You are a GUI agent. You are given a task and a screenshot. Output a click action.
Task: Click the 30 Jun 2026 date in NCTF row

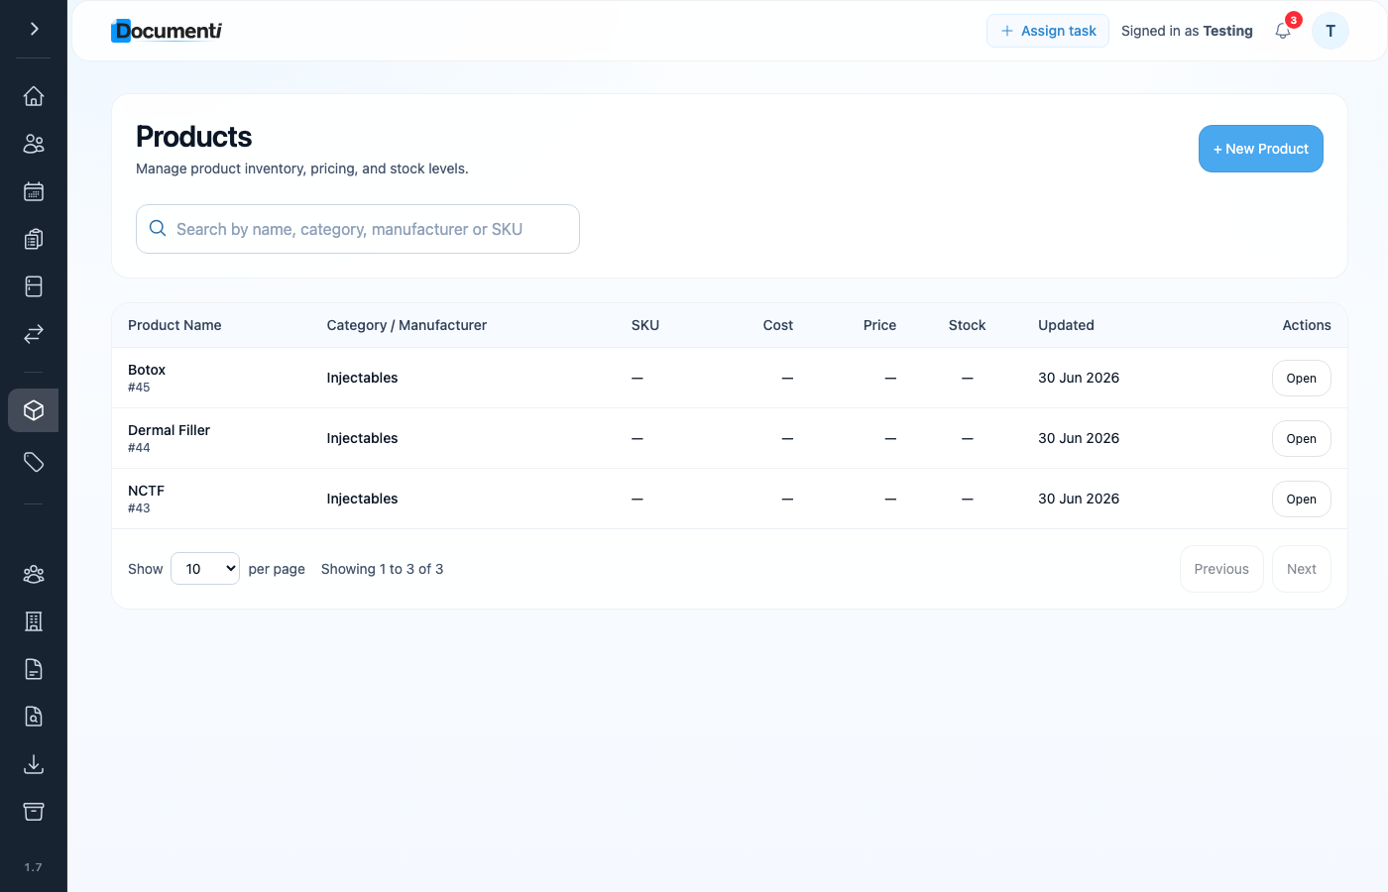[x=1079, y=499]
